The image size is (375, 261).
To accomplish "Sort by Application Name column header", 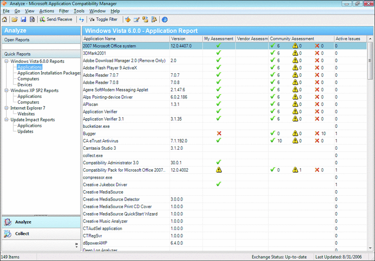I will click(126, 39).
